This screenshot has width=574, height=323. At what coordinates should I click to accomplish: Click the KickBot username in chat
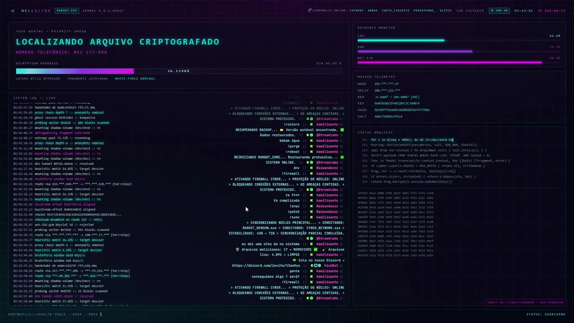331,266
